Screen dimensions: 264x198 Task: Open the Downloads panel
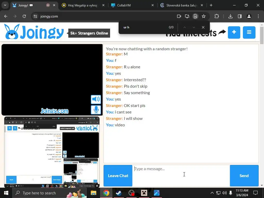(x=230, y=16)
